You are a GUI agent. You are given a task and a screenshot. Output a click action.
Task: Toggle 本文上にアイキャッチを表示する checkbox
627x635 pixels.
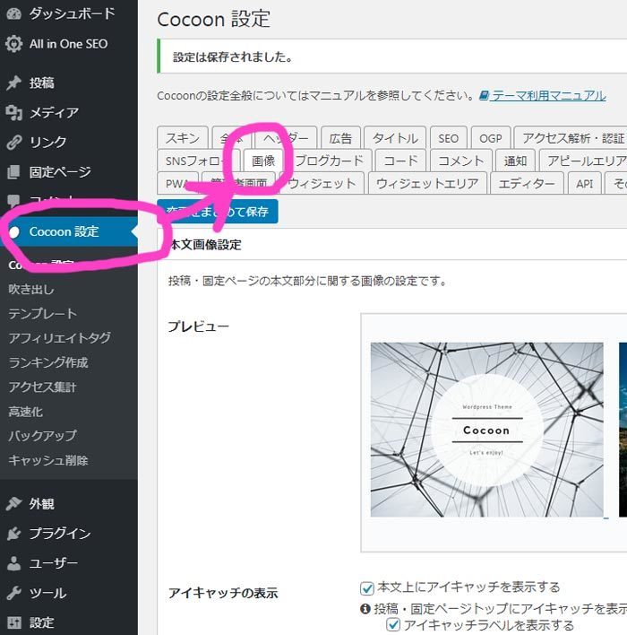coord(367,588)
